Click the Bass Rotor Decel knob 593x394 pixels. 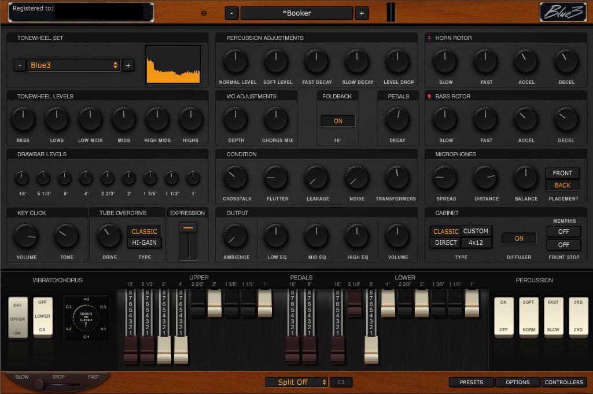[566, 120]
